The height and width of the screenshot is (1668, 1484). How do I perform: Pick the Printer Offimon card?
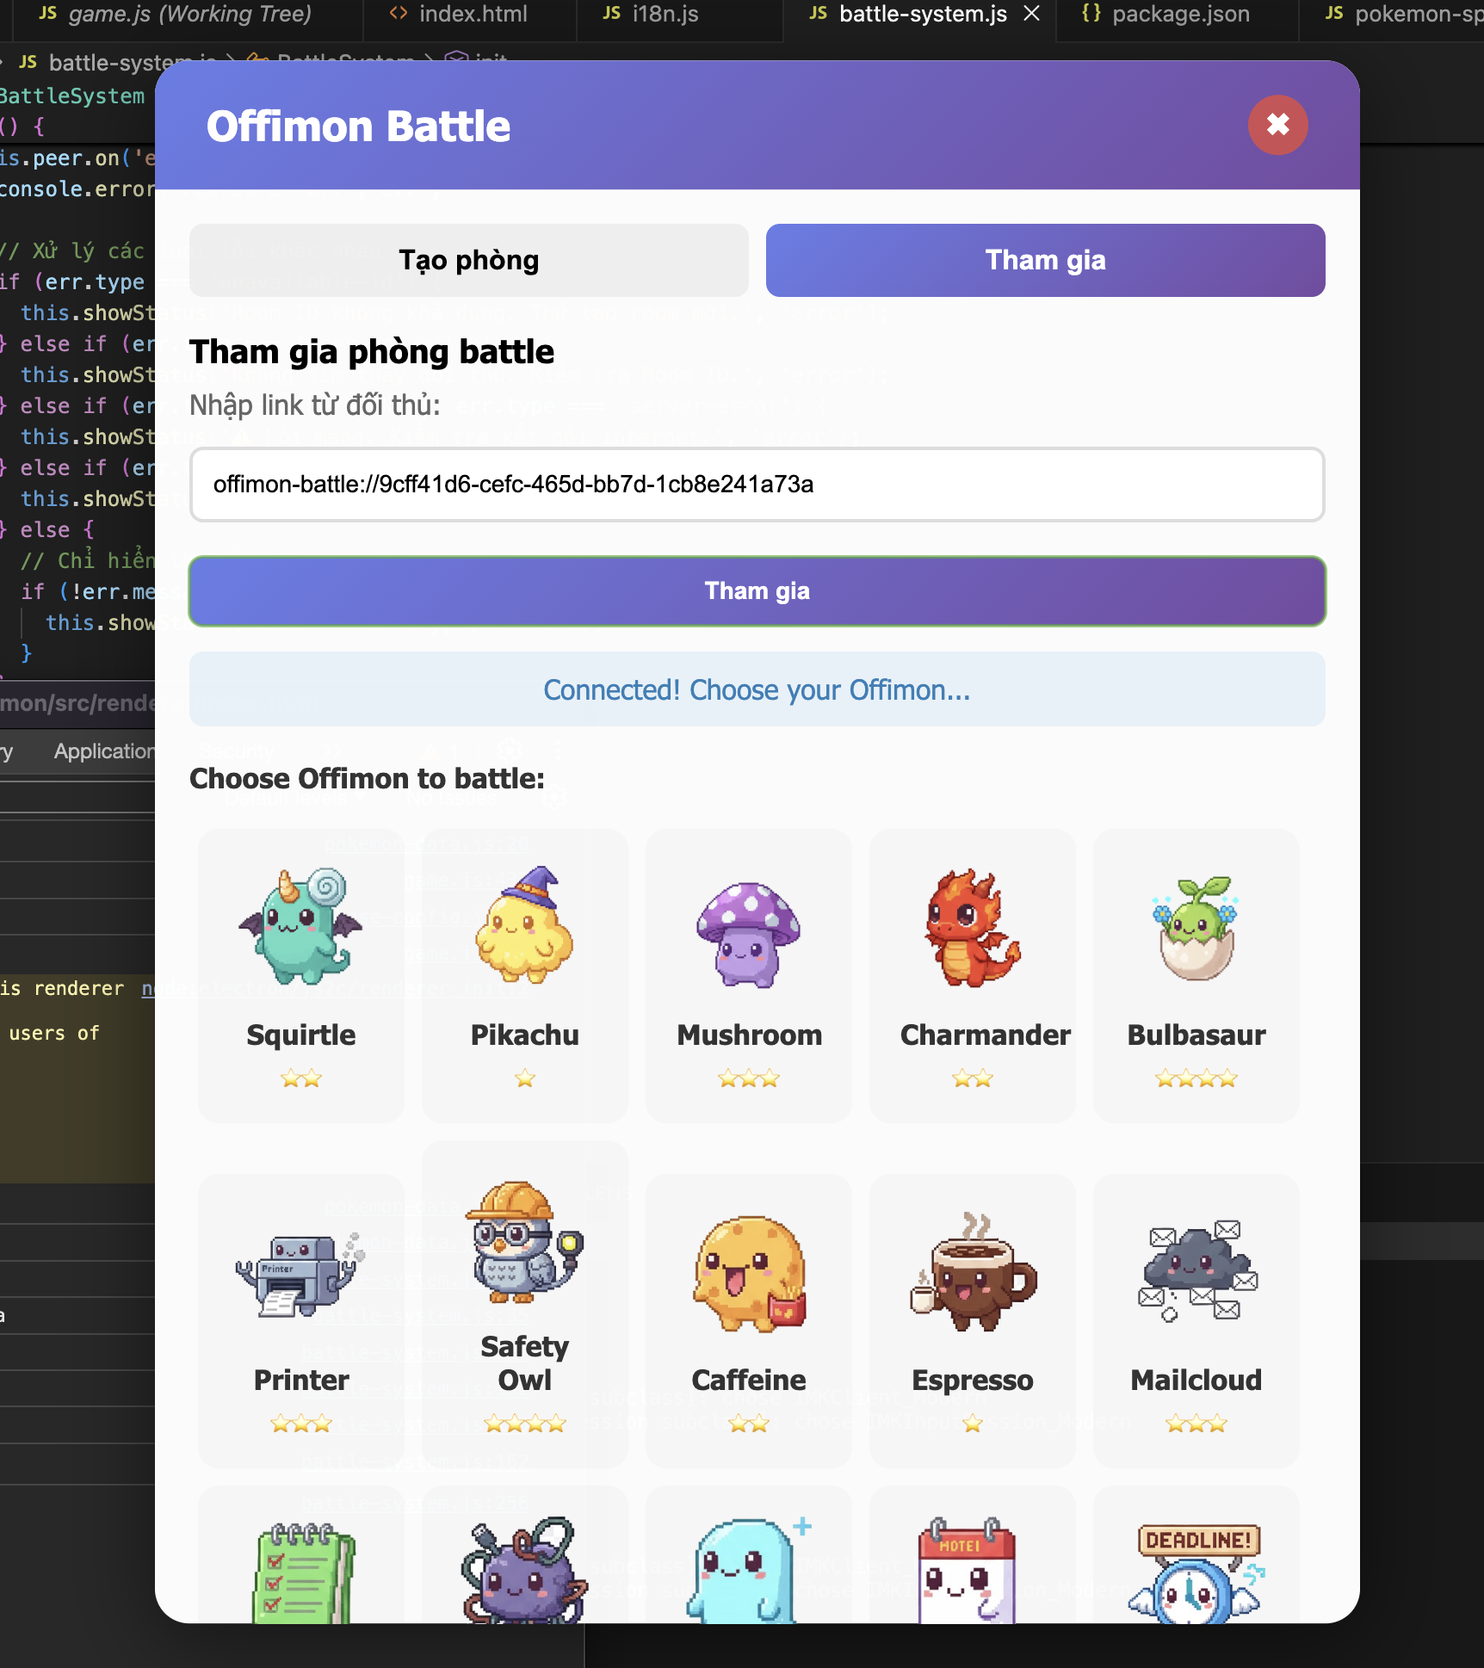pos(301,1321)
